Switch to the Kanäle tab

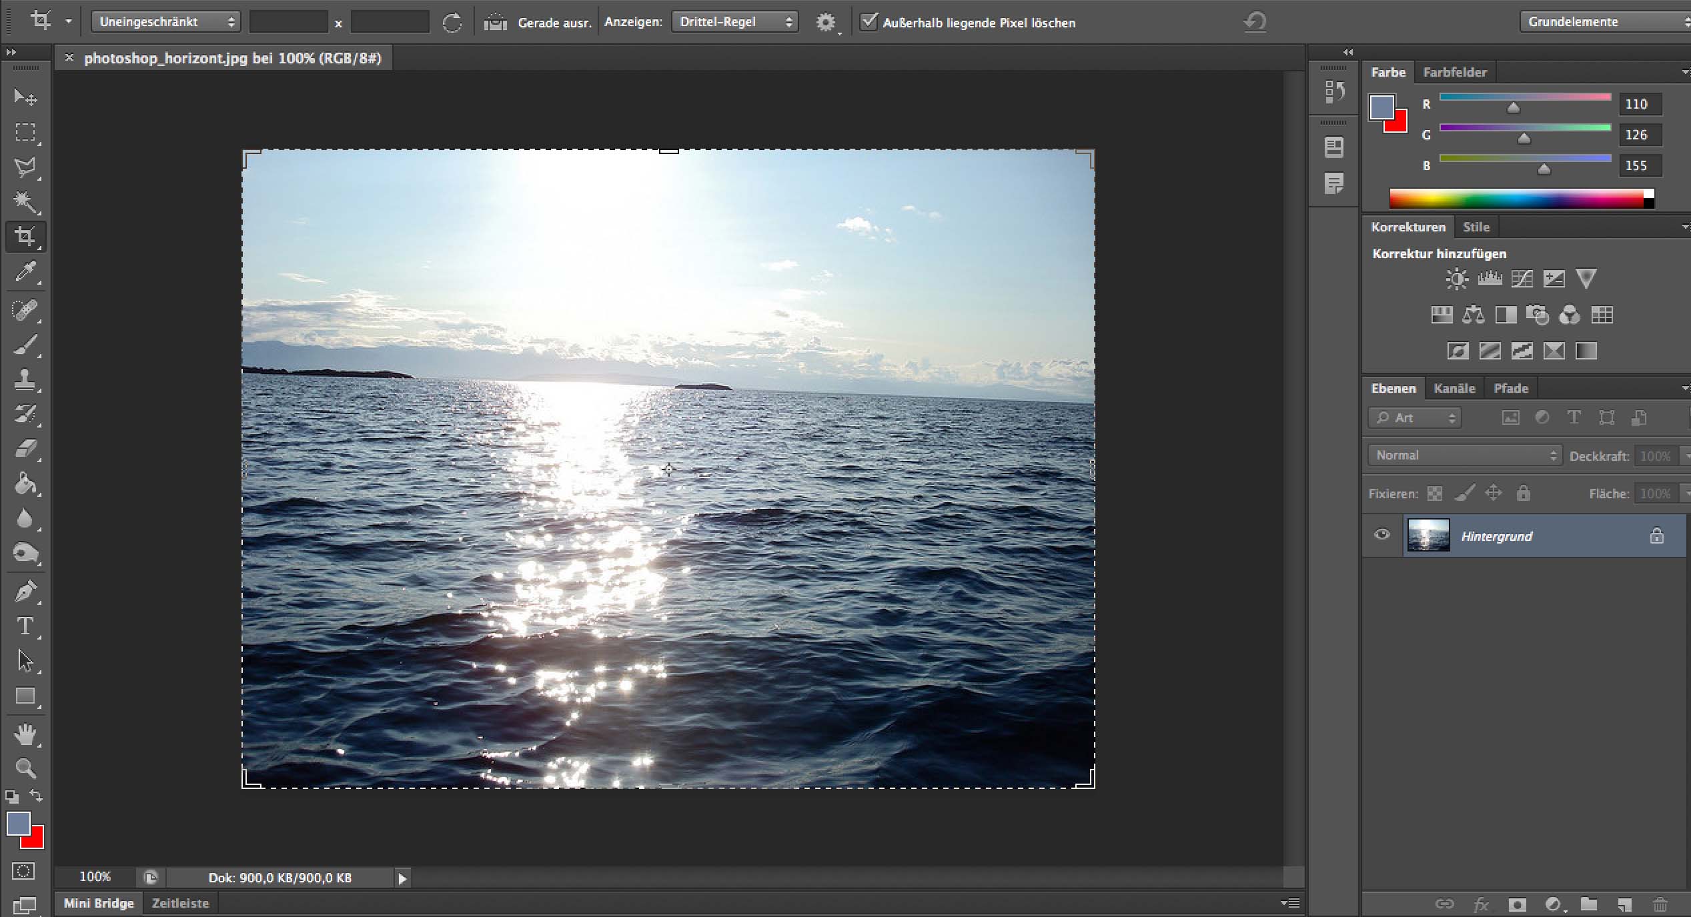(x=1454, y=388)
